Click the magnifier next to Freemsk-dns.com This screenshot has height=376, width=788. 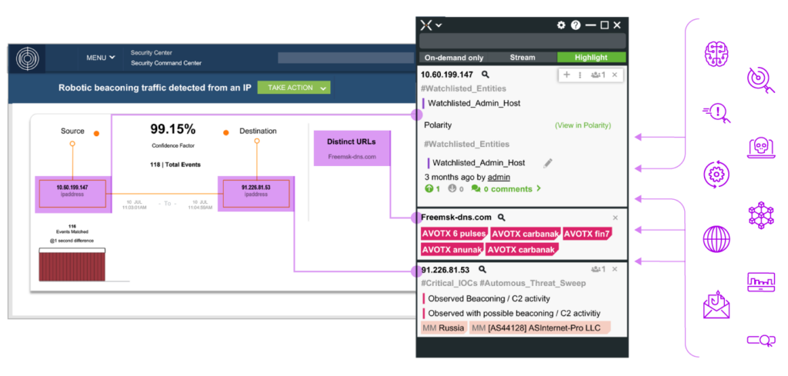[502, 218]
